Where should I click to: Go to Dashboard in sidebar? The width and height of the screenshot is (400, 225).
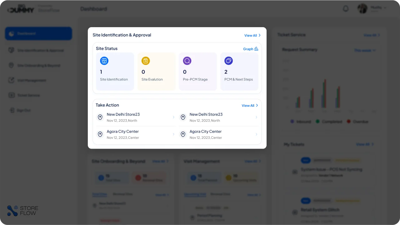[38, 33]
